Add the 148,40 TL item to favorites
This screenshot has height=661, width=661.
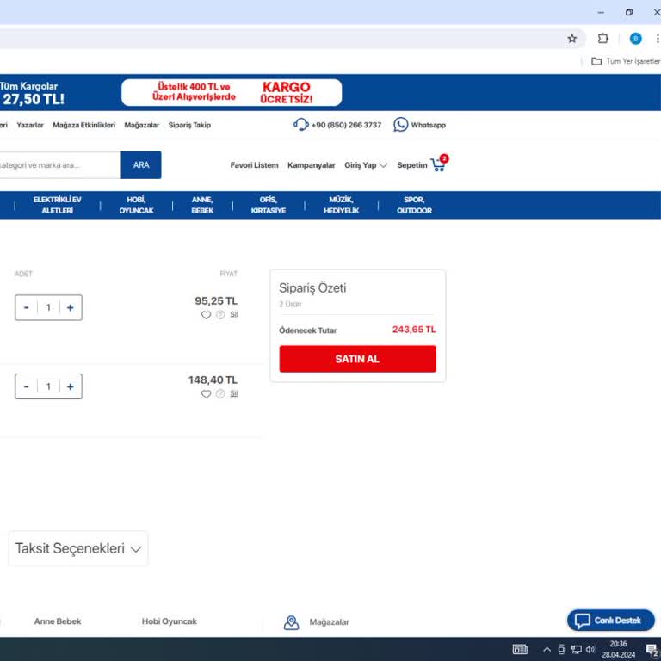pyautogui.click(x=206, y=393)
